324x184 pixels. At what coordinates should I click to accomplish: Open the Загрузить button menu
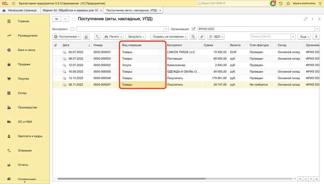click(136, 37)
